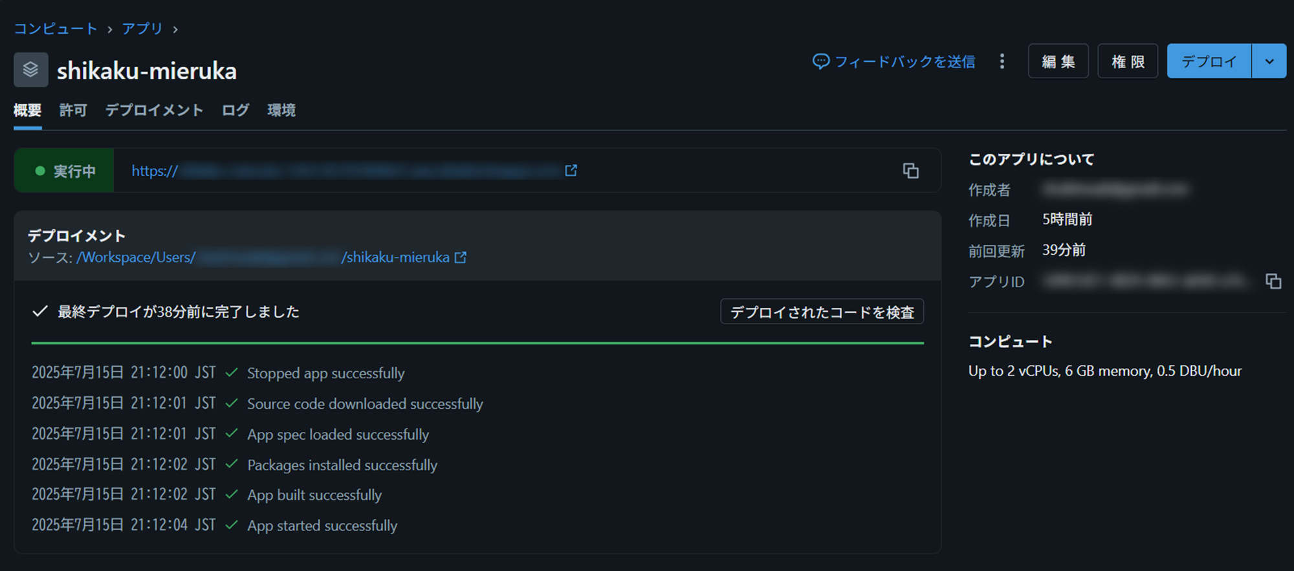Click the 最終デプロイが38分前に完了しました status text
Screen dimensions: 1294x571
[179, 312]
